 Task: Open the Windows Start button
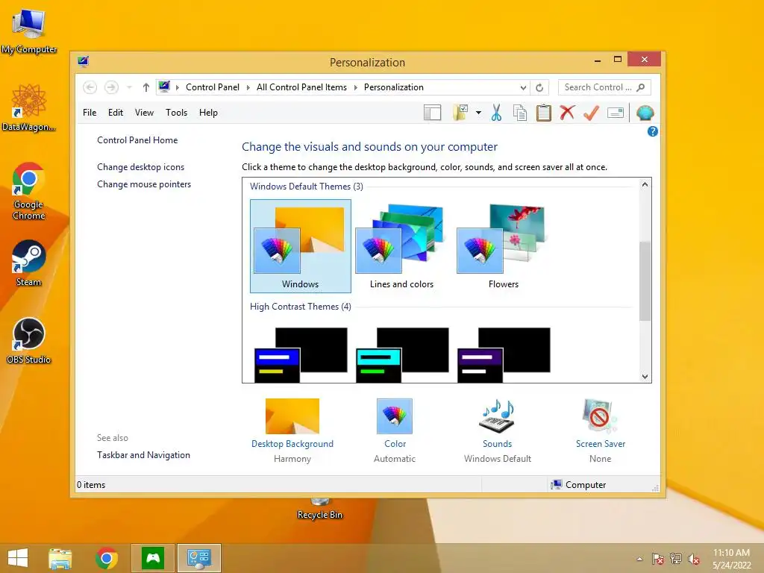[x=18, y=558]
